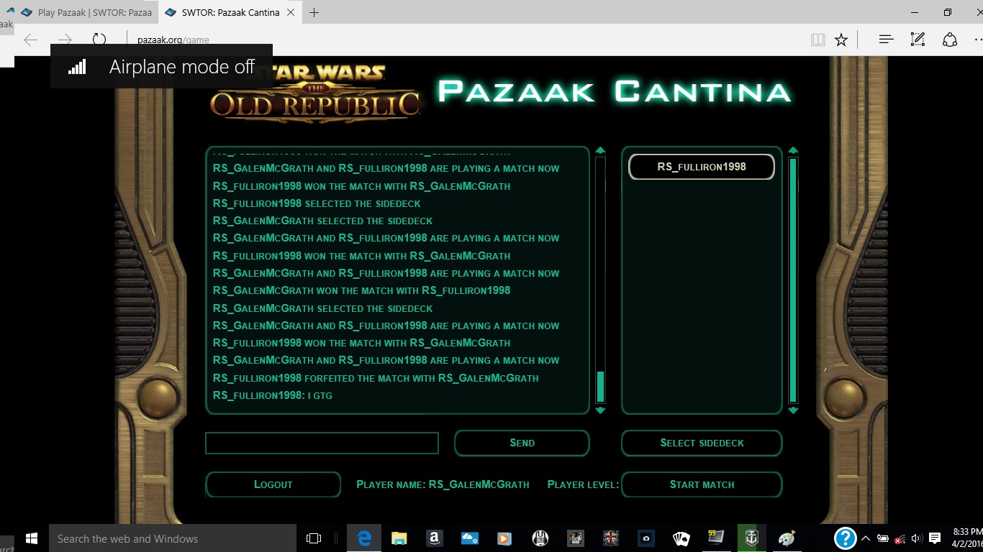983x552 pixels.
Task: Open Solitaire cards app in taskbar
Action: click(x=681, y=538)
